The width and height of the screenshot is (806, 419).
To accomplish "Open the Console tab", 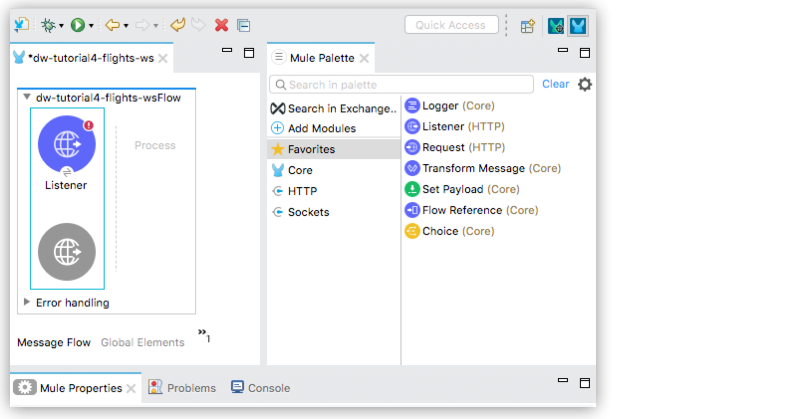I will pyautogui.click(x=269, y=388).
